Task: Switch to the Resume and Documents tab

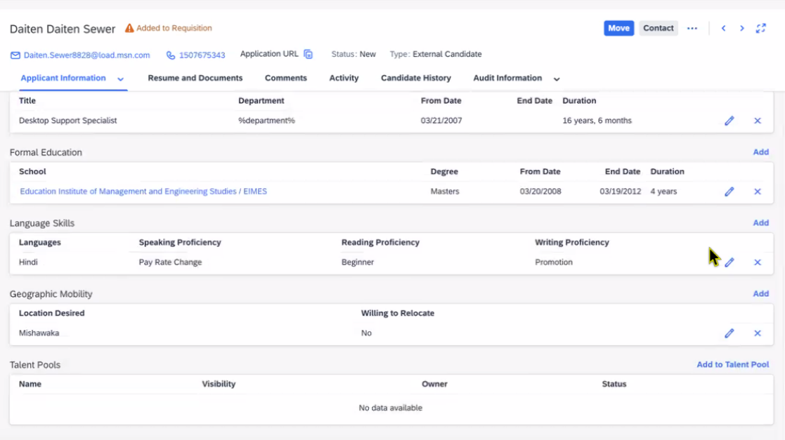Action: (195, 78)
